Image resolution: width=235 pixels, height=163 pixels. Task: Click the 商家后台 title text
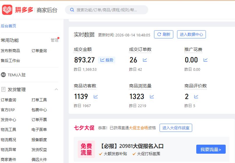click(47, 10)
